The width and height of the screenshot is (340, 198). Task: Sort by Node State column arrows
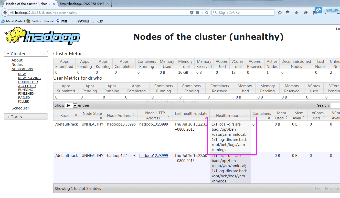pos(101,118)
